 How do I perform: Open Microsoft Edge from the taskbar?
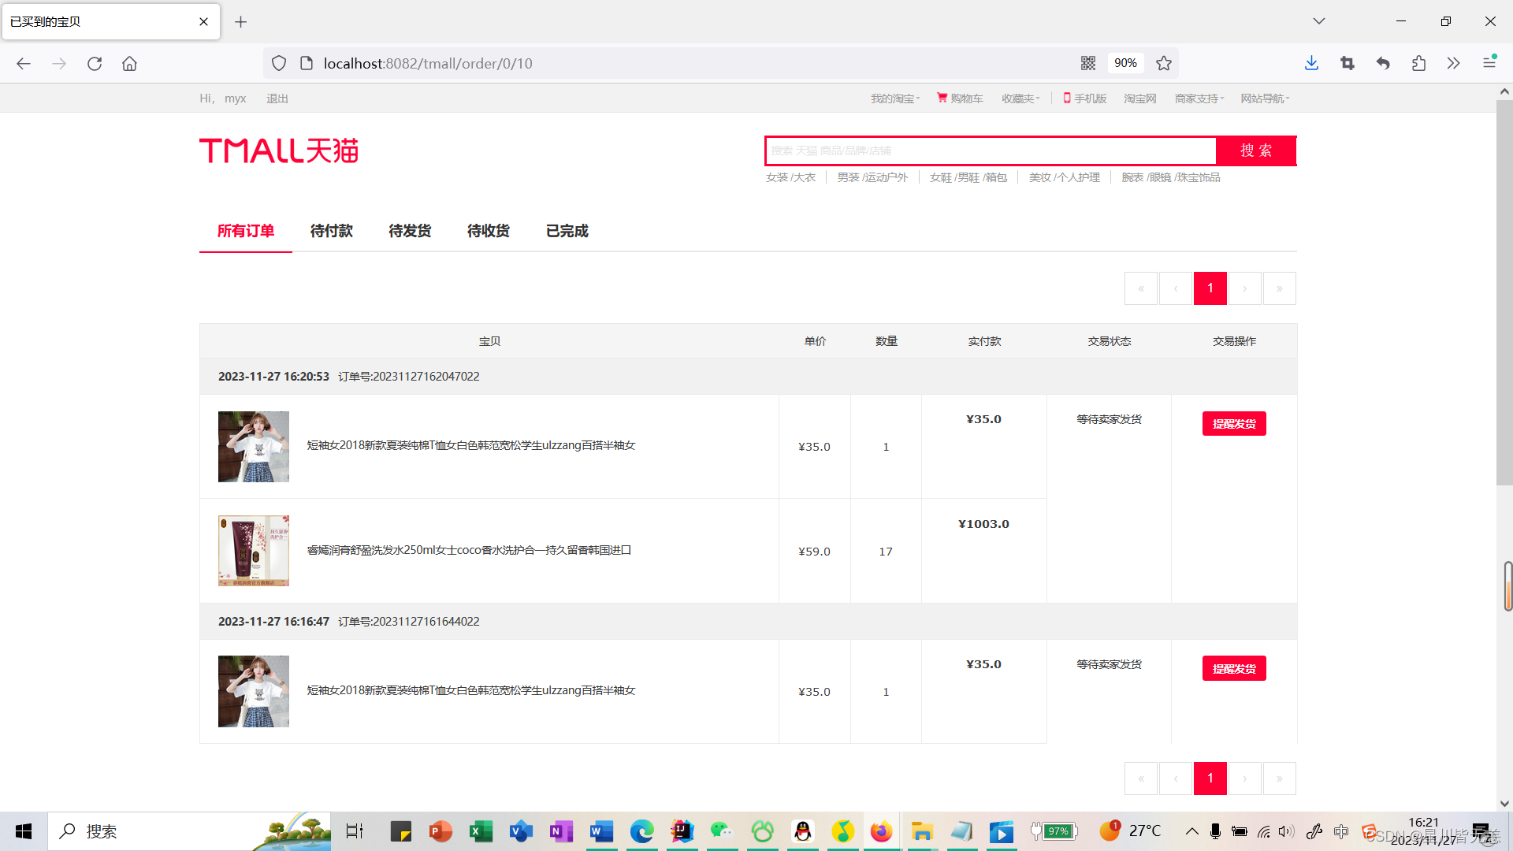(x=641, y=831)
